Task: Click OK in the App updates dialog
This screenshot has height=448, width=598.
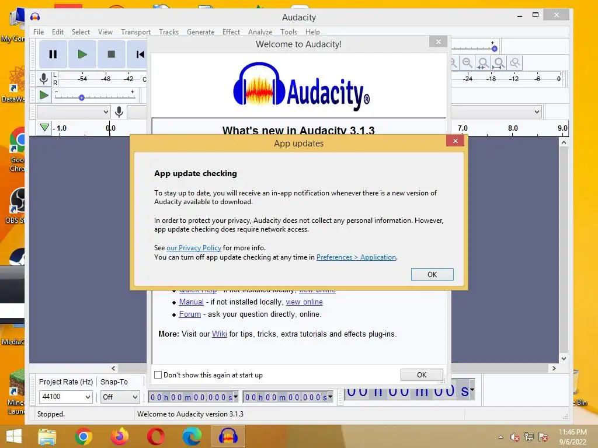Action: coord(432,274)
